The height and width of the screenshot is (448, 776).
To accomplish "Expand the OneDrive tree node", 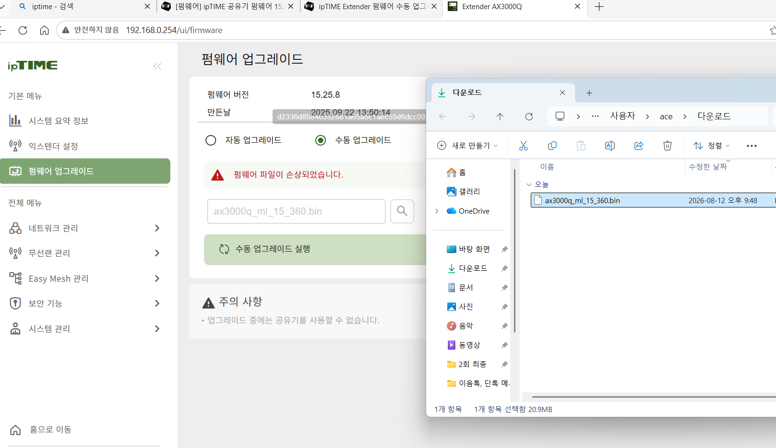I will coord(437,211).
